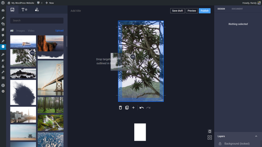
Task: Select the orange cliff image thumbnail
Action: 50,43
